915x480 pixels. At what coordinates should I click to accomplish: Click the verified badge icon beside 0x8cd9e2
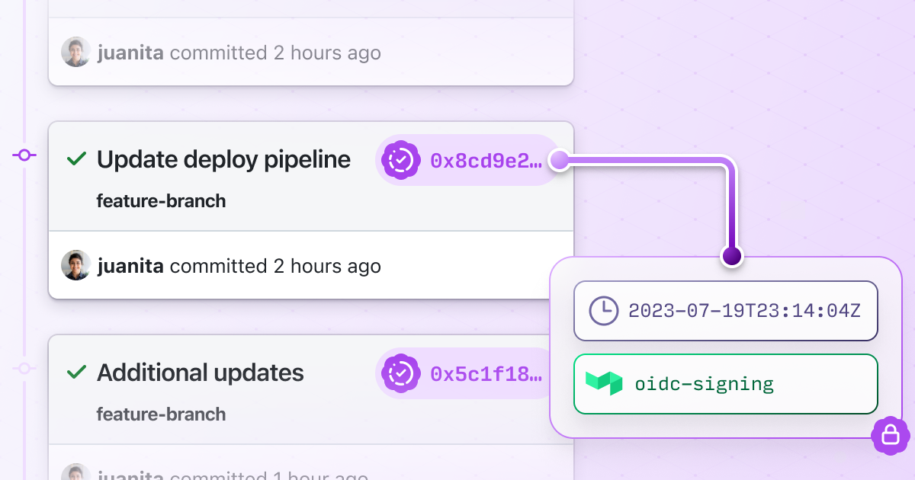pyautogui.click(x=401, y=160)
